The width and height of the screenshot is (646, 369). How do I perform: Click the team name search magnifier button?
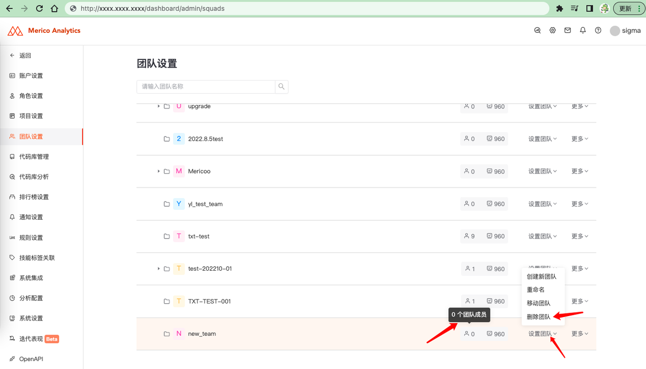[282, 87]
